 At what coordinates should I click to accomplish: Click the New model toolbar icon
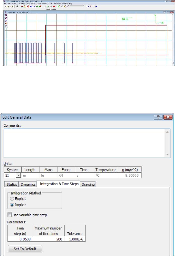(x=5, y=6)
